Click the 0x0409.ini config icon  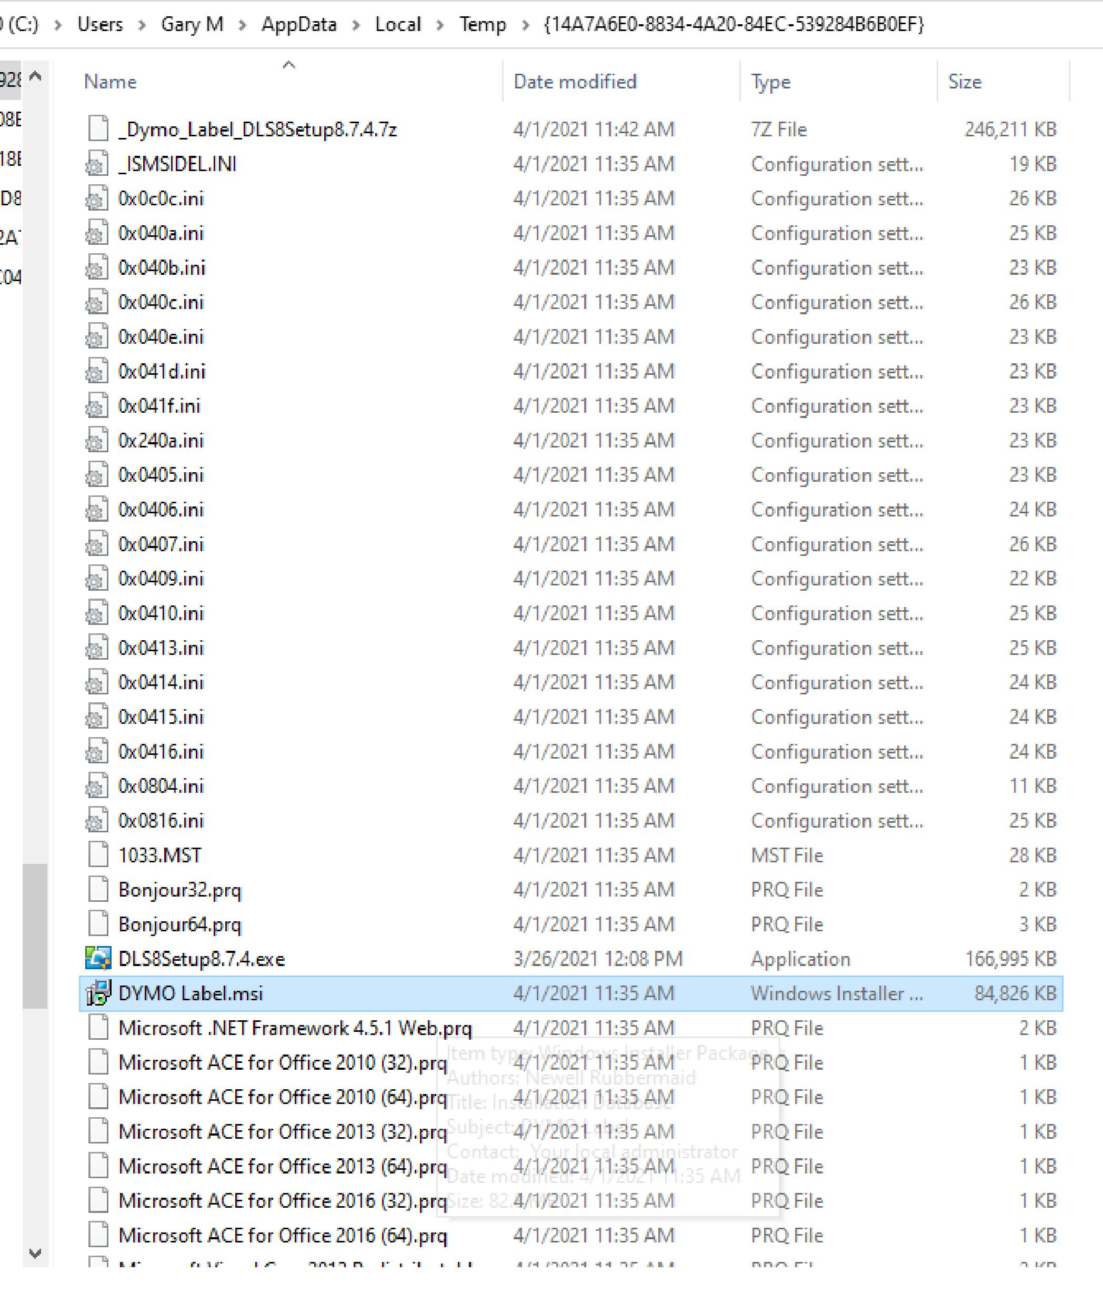[x=96, y=579]
